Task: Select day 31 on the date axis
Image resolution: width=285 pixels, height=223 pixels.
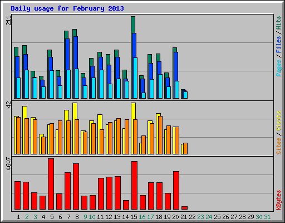Action: tap(267, 217)
